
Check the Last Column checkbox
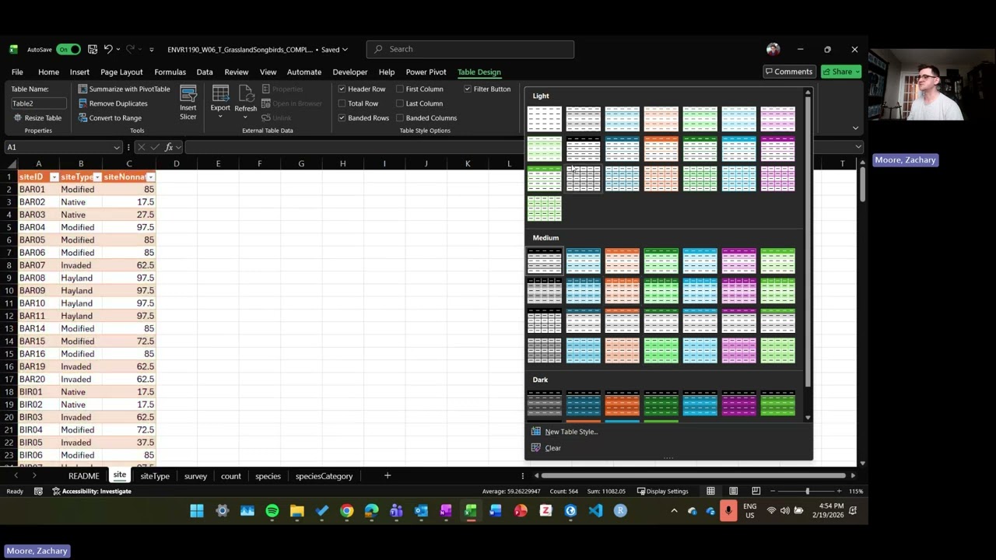(400, 103)
